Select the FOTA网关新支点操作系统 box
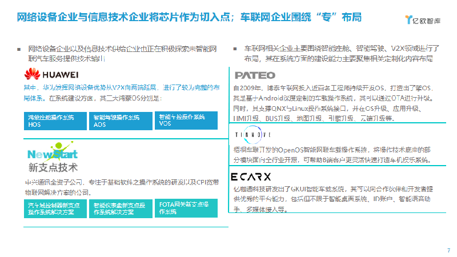Screen dimensions: 457x257 [x=186, y=208]
